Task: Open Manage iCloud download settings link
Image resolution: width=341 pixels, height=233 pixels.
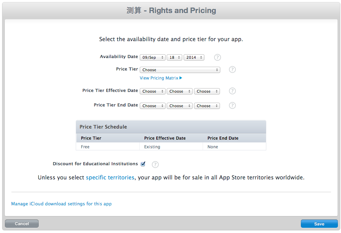Action: [x=61, y=204]
